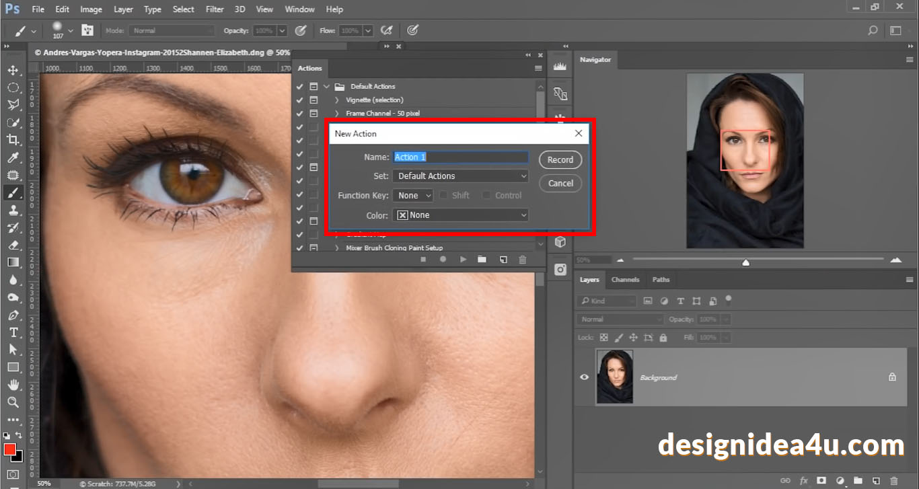The image size is (919, 489).
Task: Click the Navigator zoom slider handle
Action: click(745, 262)
